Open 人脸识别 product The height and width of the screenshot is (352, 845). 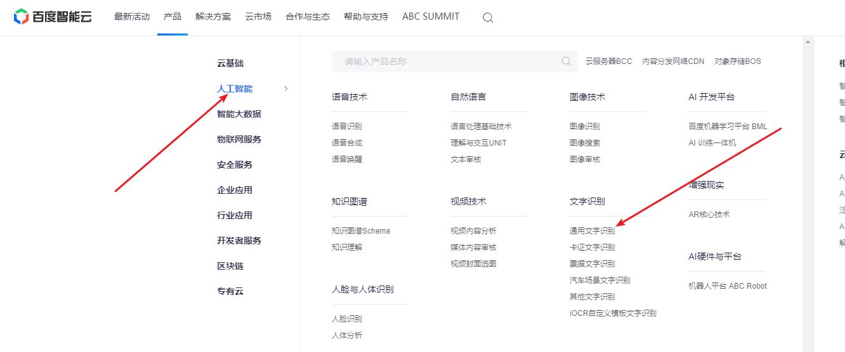click(x=347, y=319)
